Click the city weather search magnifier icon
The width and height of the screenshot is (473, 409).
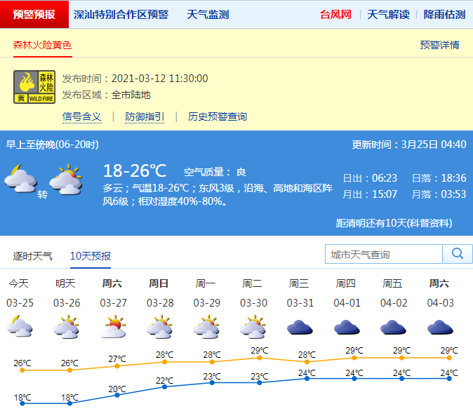458,254
